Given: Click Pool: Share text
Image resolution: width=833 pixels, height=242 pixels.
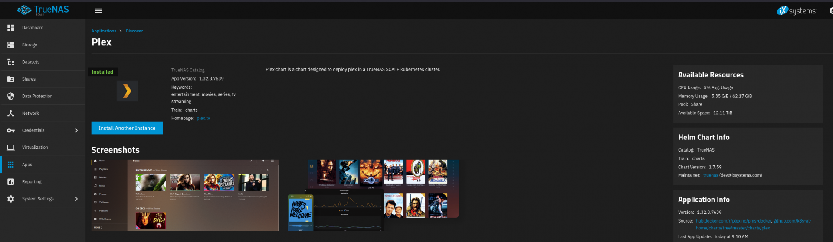Looking at the screenshot, I should click(x=690, y=104).
